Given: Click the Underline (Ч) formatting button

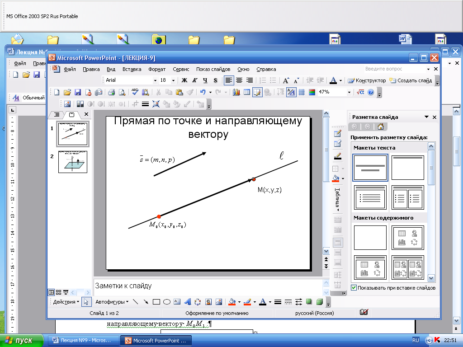Looking at the screenshot, I should click(205, 80).
